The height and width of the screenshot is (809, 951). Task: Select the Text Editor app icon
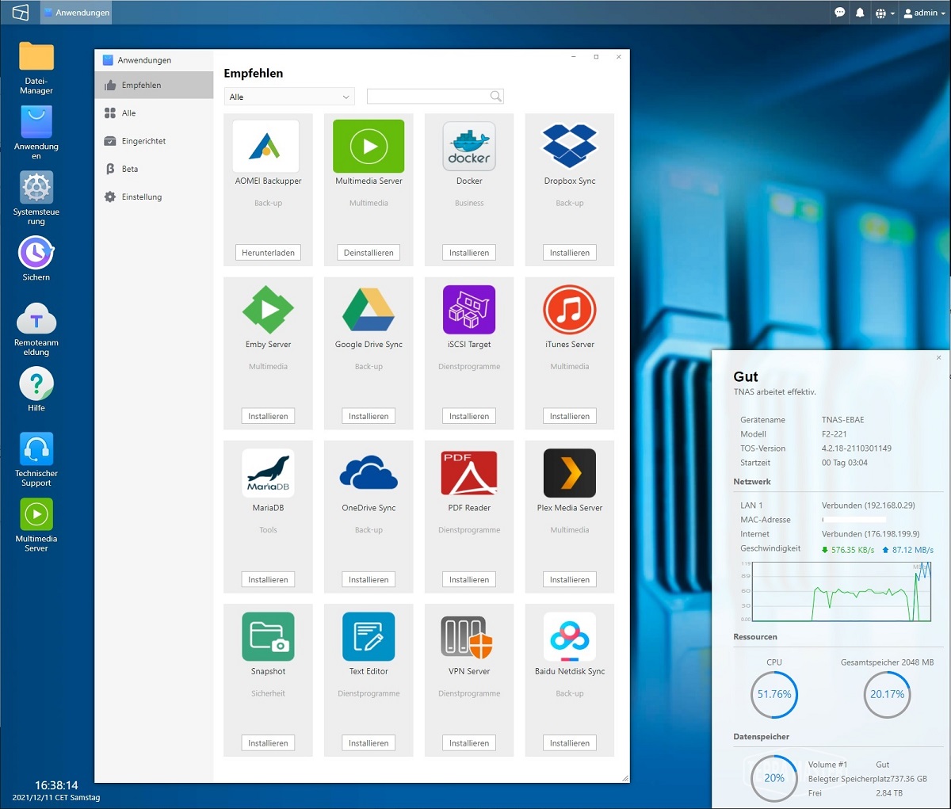369,636
